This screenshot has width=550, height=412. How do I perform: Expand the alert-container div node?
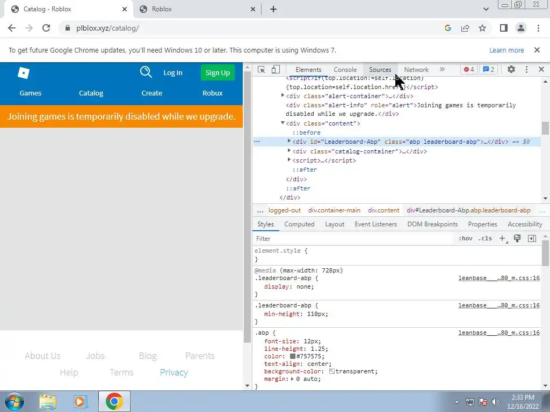[x=283, y=95]
